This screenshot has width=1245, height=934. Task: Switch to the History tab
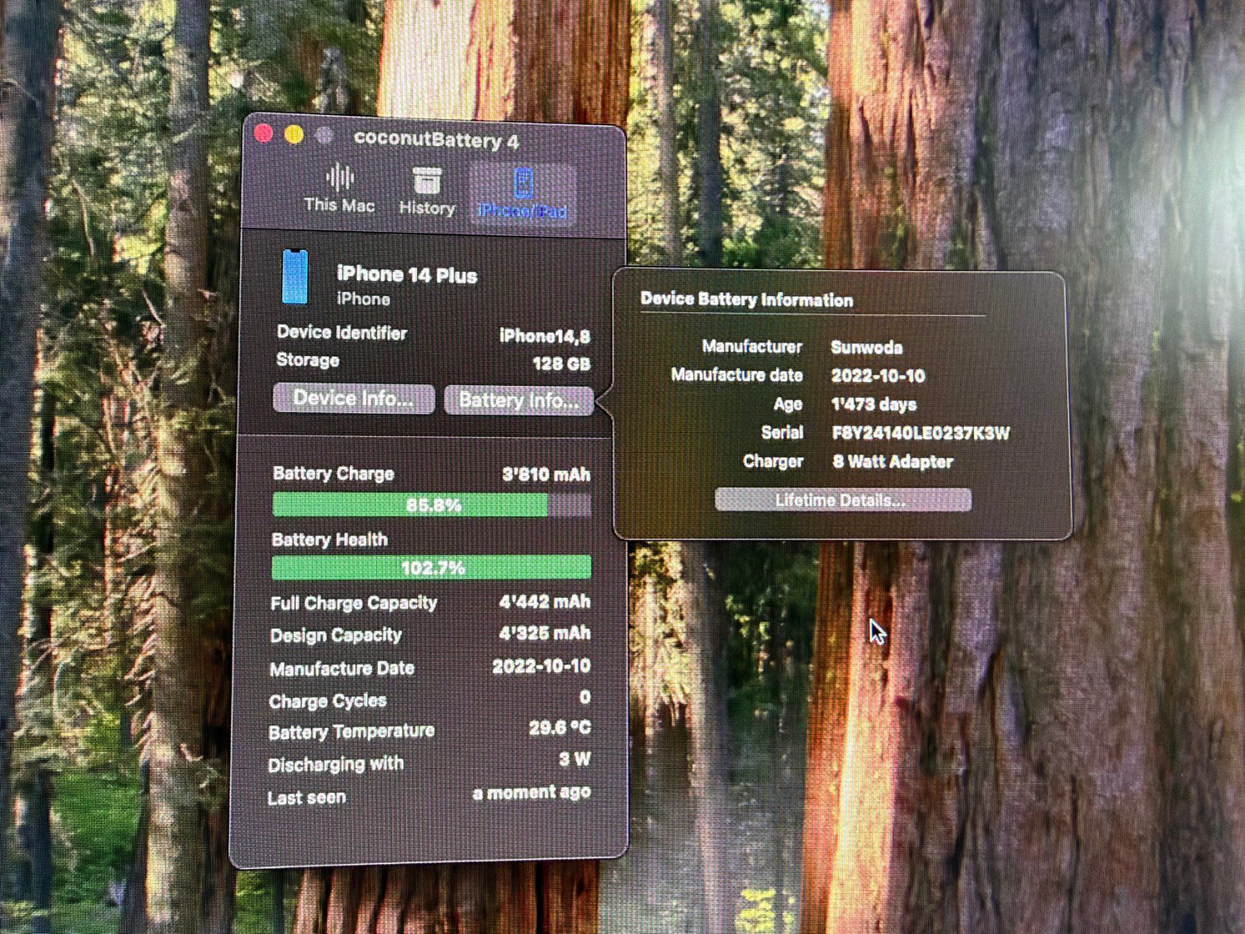tap(427, 192)
